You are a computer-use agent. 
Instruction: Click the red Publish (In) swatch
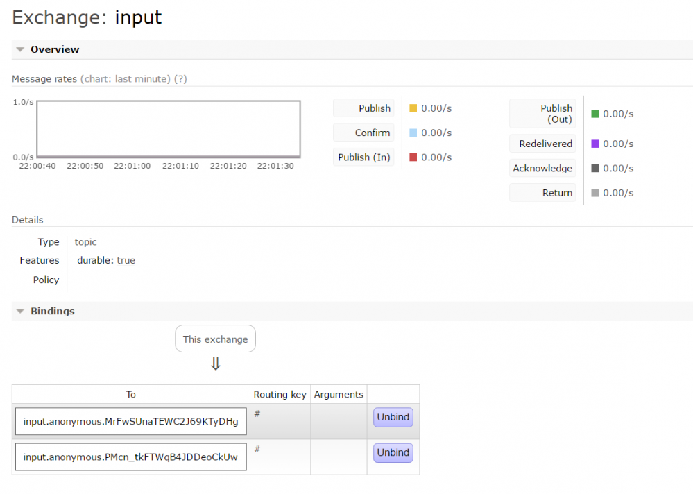point(413,157)
